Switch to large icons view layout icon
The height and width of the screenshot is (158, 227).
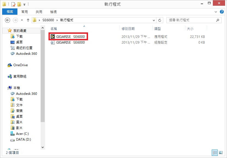(x=221, y=153)
